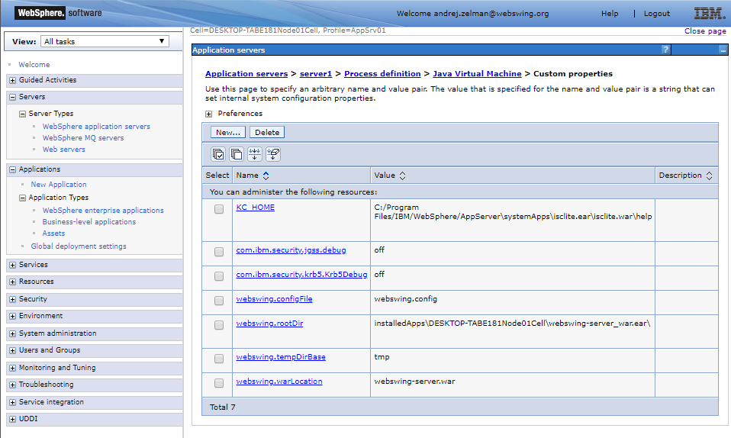Image resolution: width=731 pixels, height=438 pixels.
Task: Sort table by Value column arrows
Action: point(402,176)
